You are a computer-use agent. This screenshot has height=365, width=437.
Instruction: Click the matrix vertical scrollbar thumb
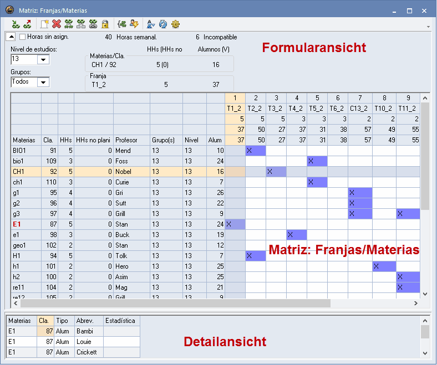(x=425, y=156)
